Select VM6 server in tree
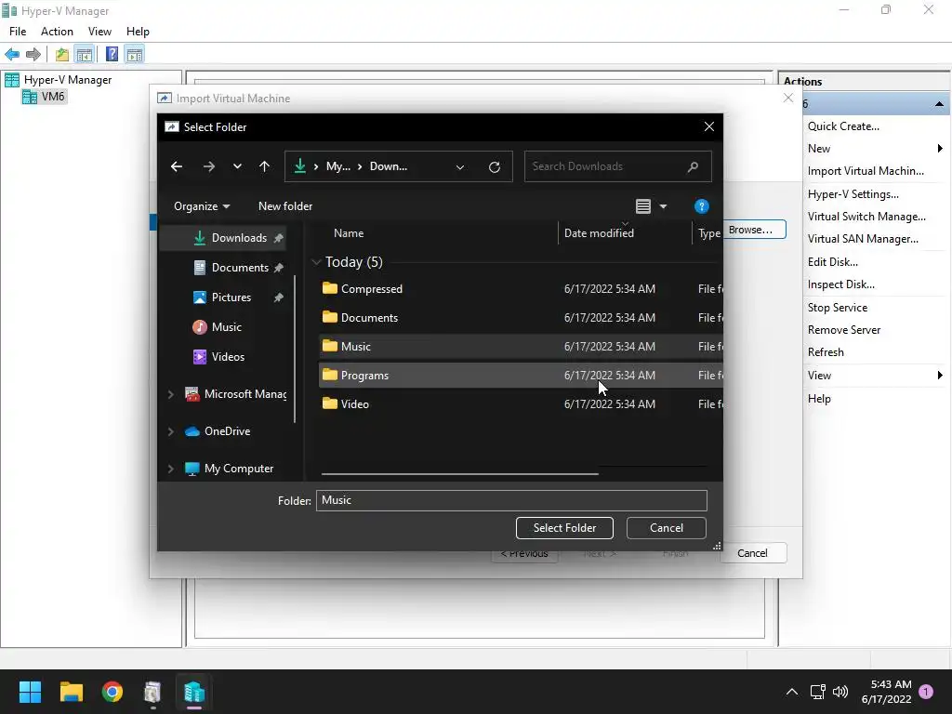The image size is (952, 714). [x=45, y=97]
